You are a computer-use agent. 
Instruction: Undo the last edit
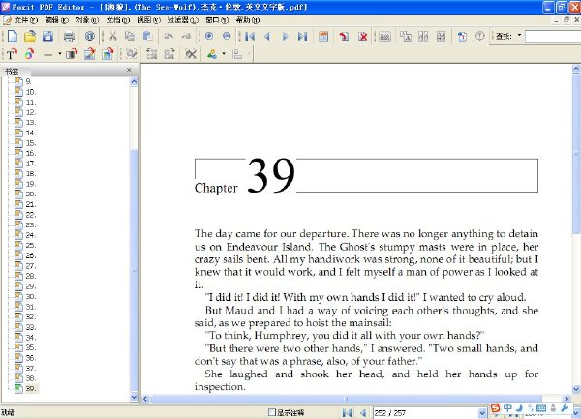[x=168, y=36]
